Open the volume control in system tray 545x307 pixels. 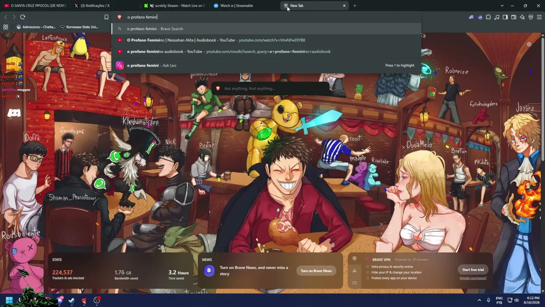click(x=517, y=300)
